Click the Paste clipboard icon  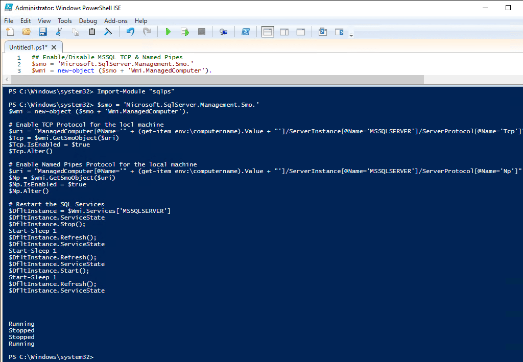[92, 32]
